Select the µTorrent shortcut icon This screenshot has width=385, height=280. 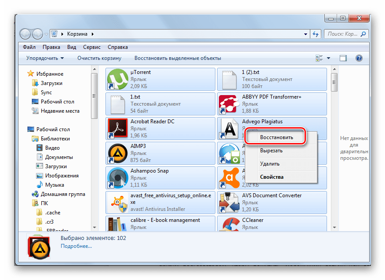click(x=118, y=79)
